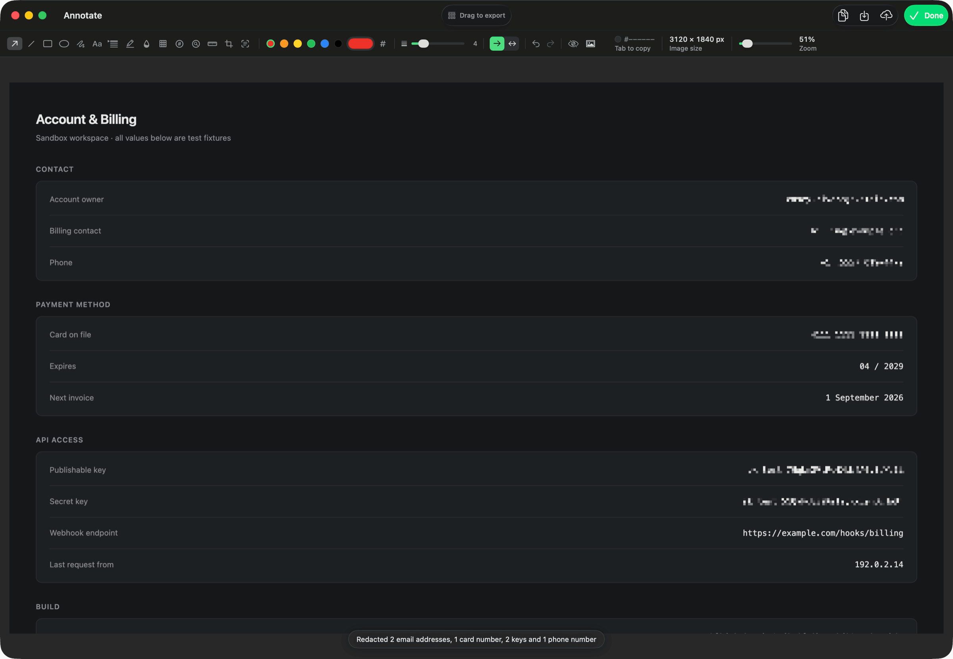
Task: Copy the image to clipboard
Action: (x=843, y=15)
